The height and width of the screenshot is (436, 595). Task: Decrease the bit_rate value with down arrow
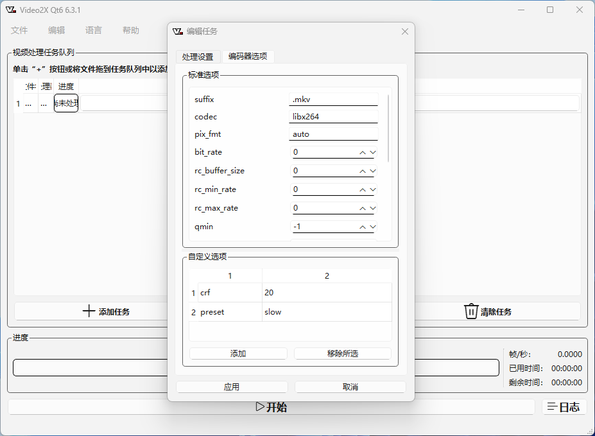click(373, 153)
